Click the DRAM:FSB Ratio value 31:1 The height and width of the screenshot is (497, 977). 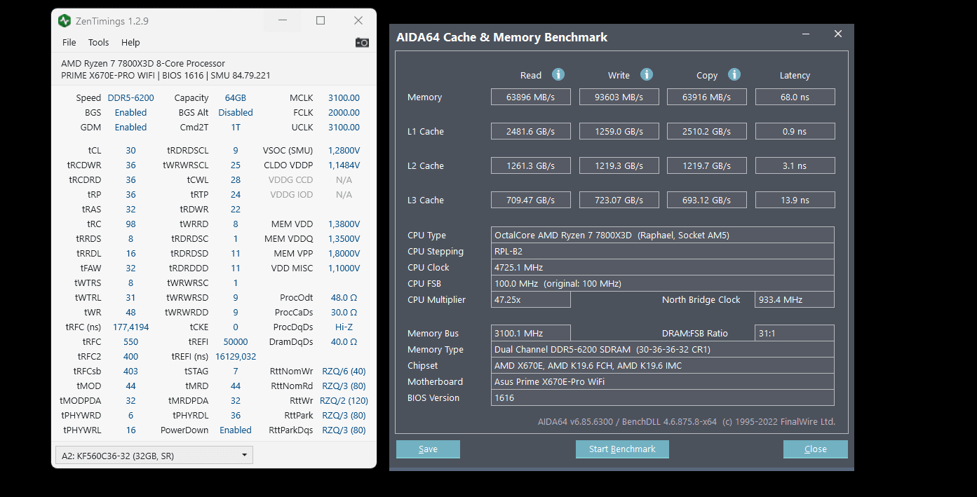[795, 333]
